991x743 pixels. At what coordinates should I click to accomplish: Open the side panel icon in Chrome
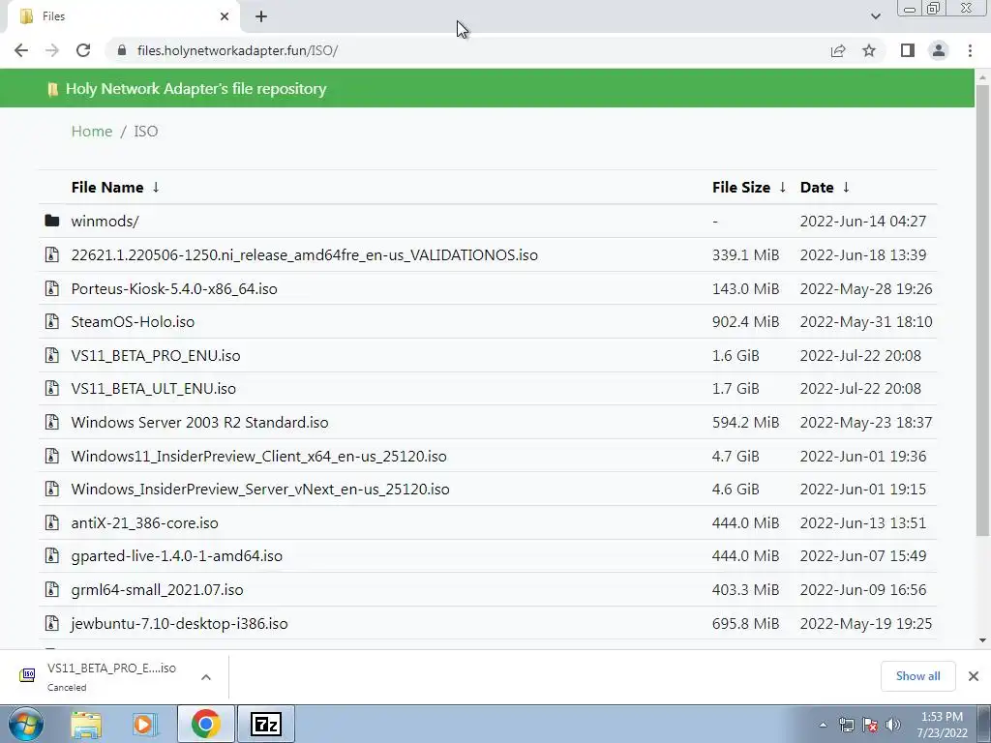(908, 50)
